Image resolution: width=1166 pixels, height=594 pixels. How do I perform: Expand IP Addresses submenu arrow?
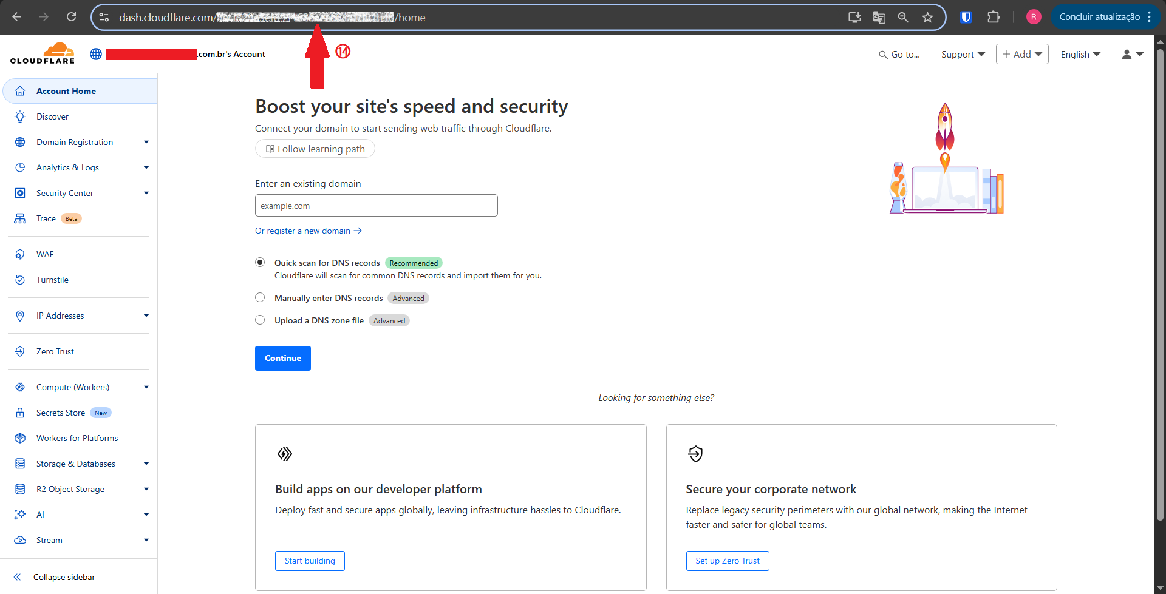coord(146,316)
